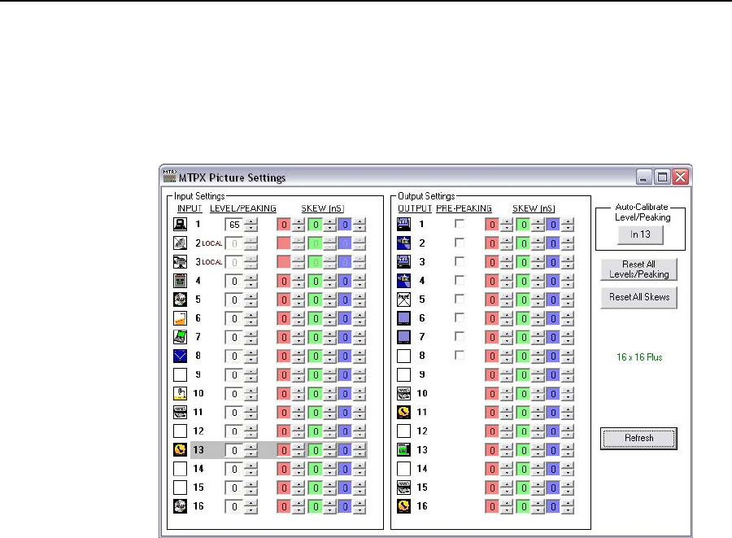The image size is (732, 538).
Task: Click Input 13 level/peaking spinner arrows
Action: (x=251, y=450)
